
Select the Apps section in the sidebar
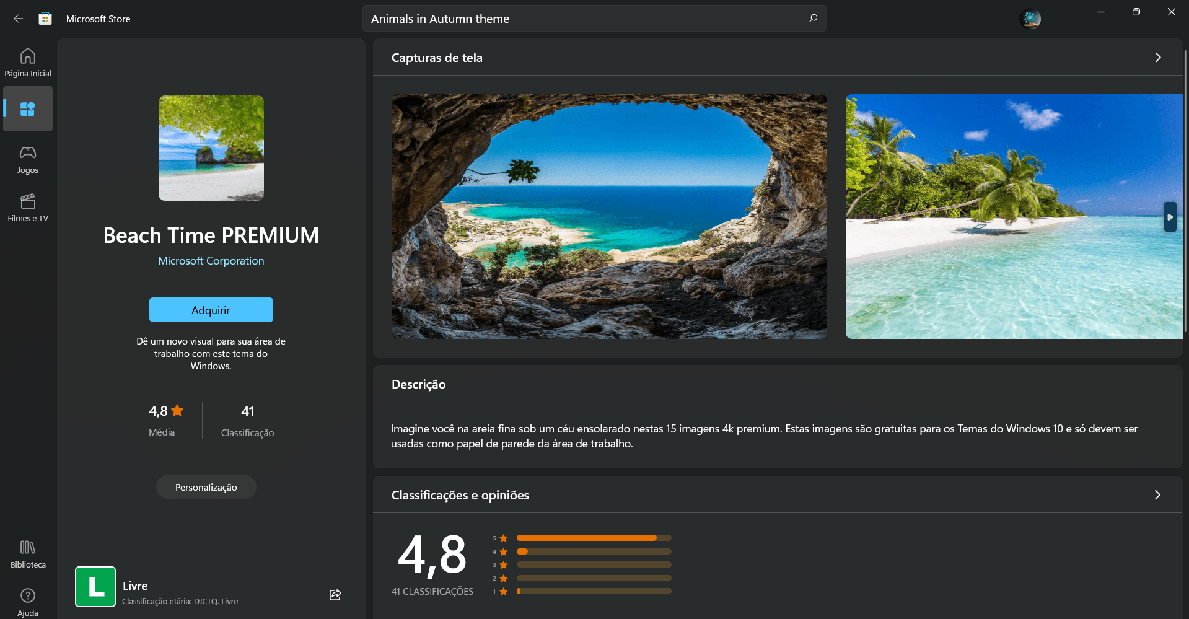27,108
